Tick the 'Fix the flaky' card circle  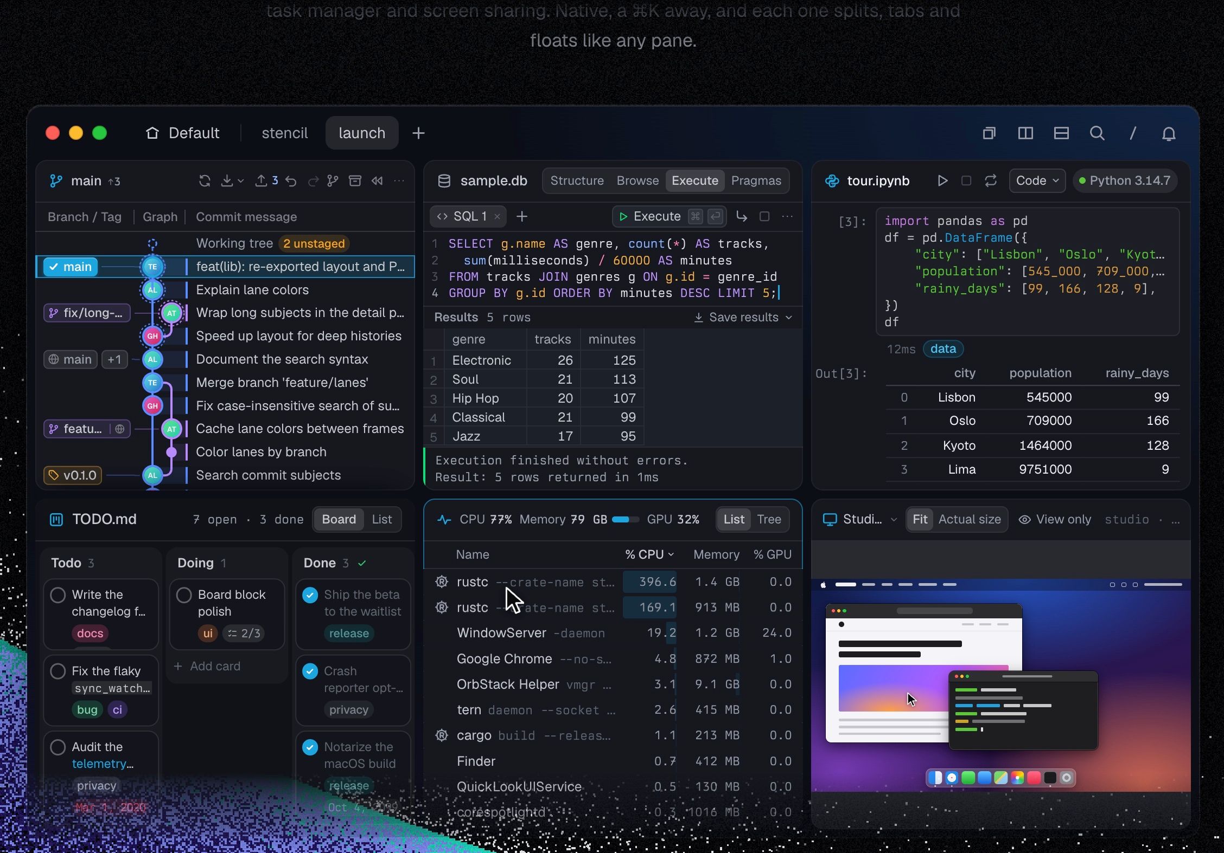58,671
